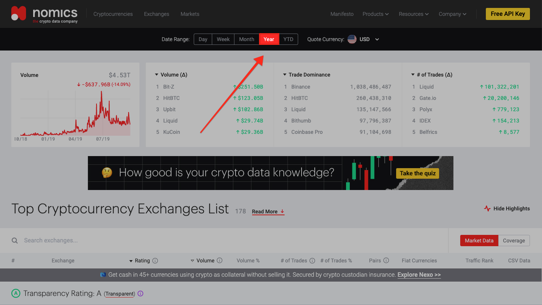542x305 pixels.
Task: Expand the Trade Dominance dropdown
Action: point(306,75)
